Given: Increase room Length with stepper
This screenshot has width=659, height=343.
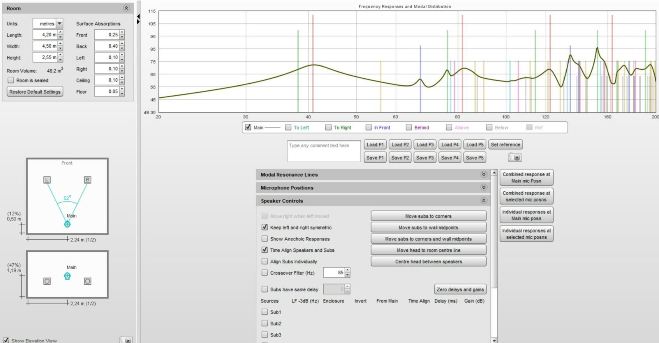Looking at the screenshot, I should tap(61, 32).
